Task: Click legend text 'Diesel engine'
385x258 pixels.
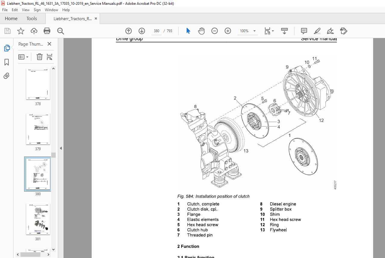Action: 283,204
